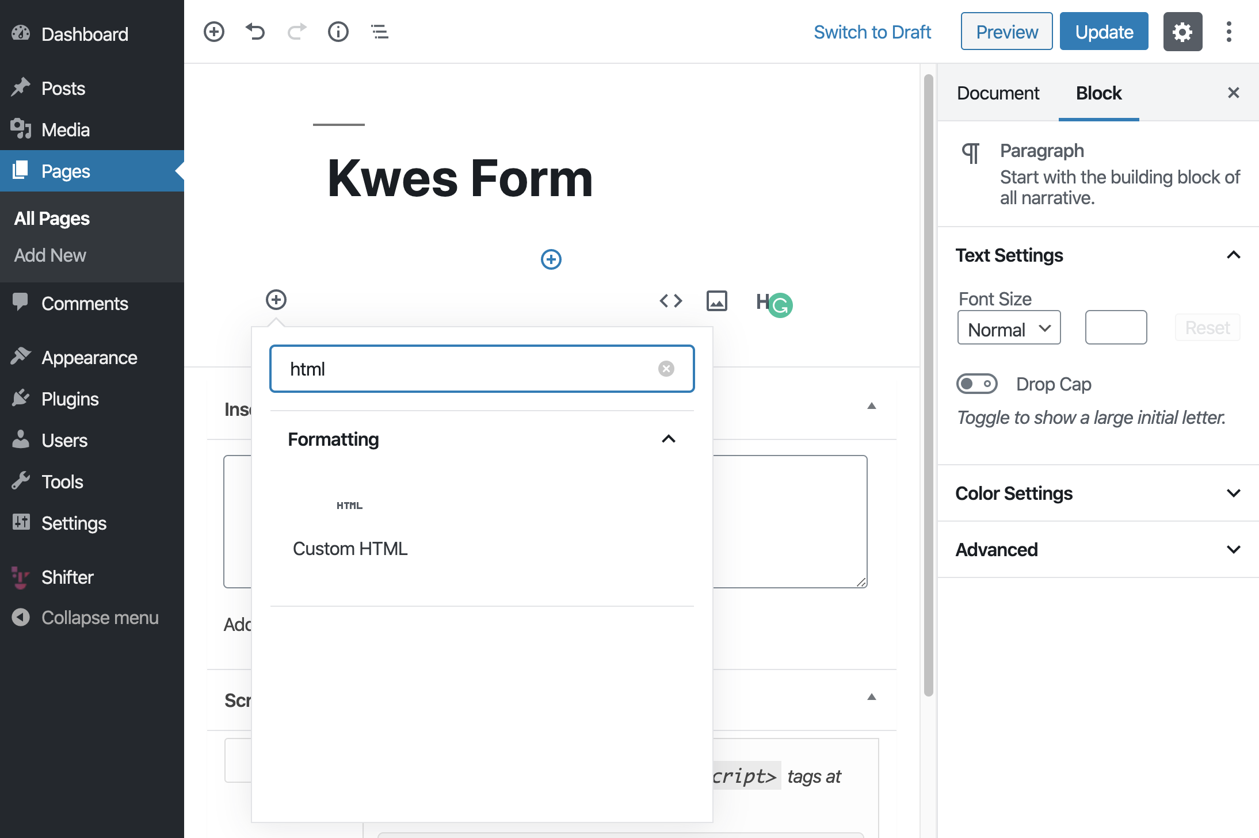Screen dimensions: 1259x838
Task: Click the Preview button
Action: click(x=1007, y=32)
